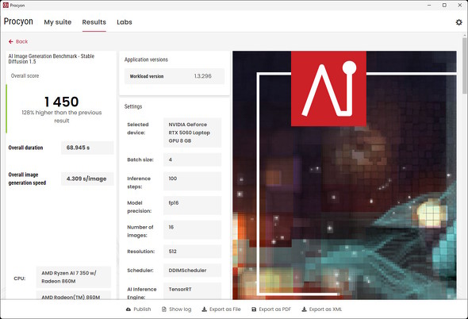This screenshot has width=468, height=319.
Task: Click the Show log document icon
Action: (x=164, y=309)
